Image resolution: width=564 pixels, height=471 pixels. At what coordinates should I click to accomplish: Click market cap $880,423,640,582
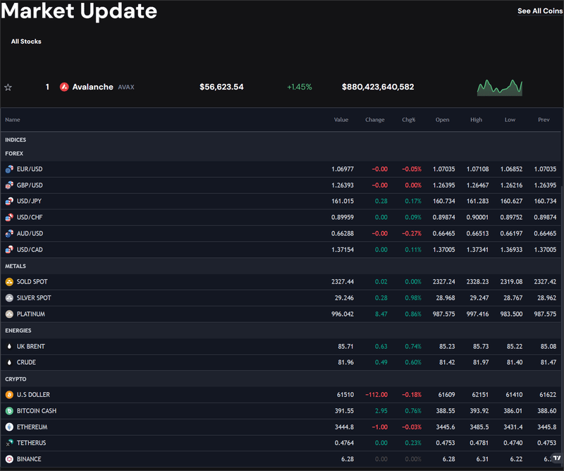tap(378, 87)
